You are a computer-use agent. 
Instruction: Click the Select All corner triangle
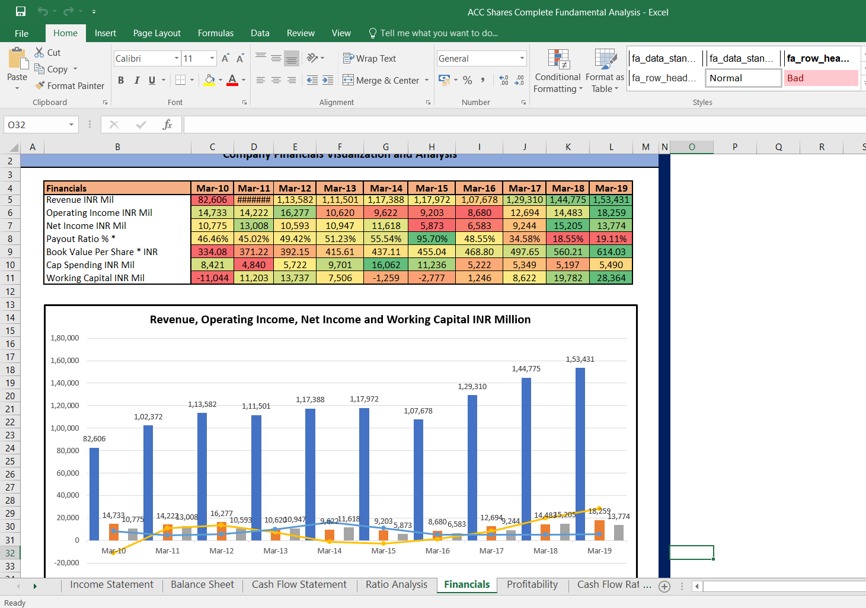(13, 148)
